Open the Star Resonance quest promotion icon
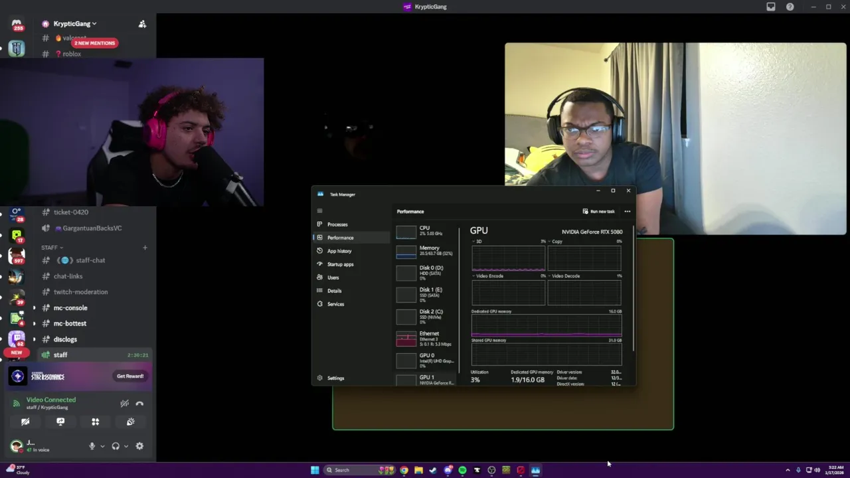 point(17,376)
